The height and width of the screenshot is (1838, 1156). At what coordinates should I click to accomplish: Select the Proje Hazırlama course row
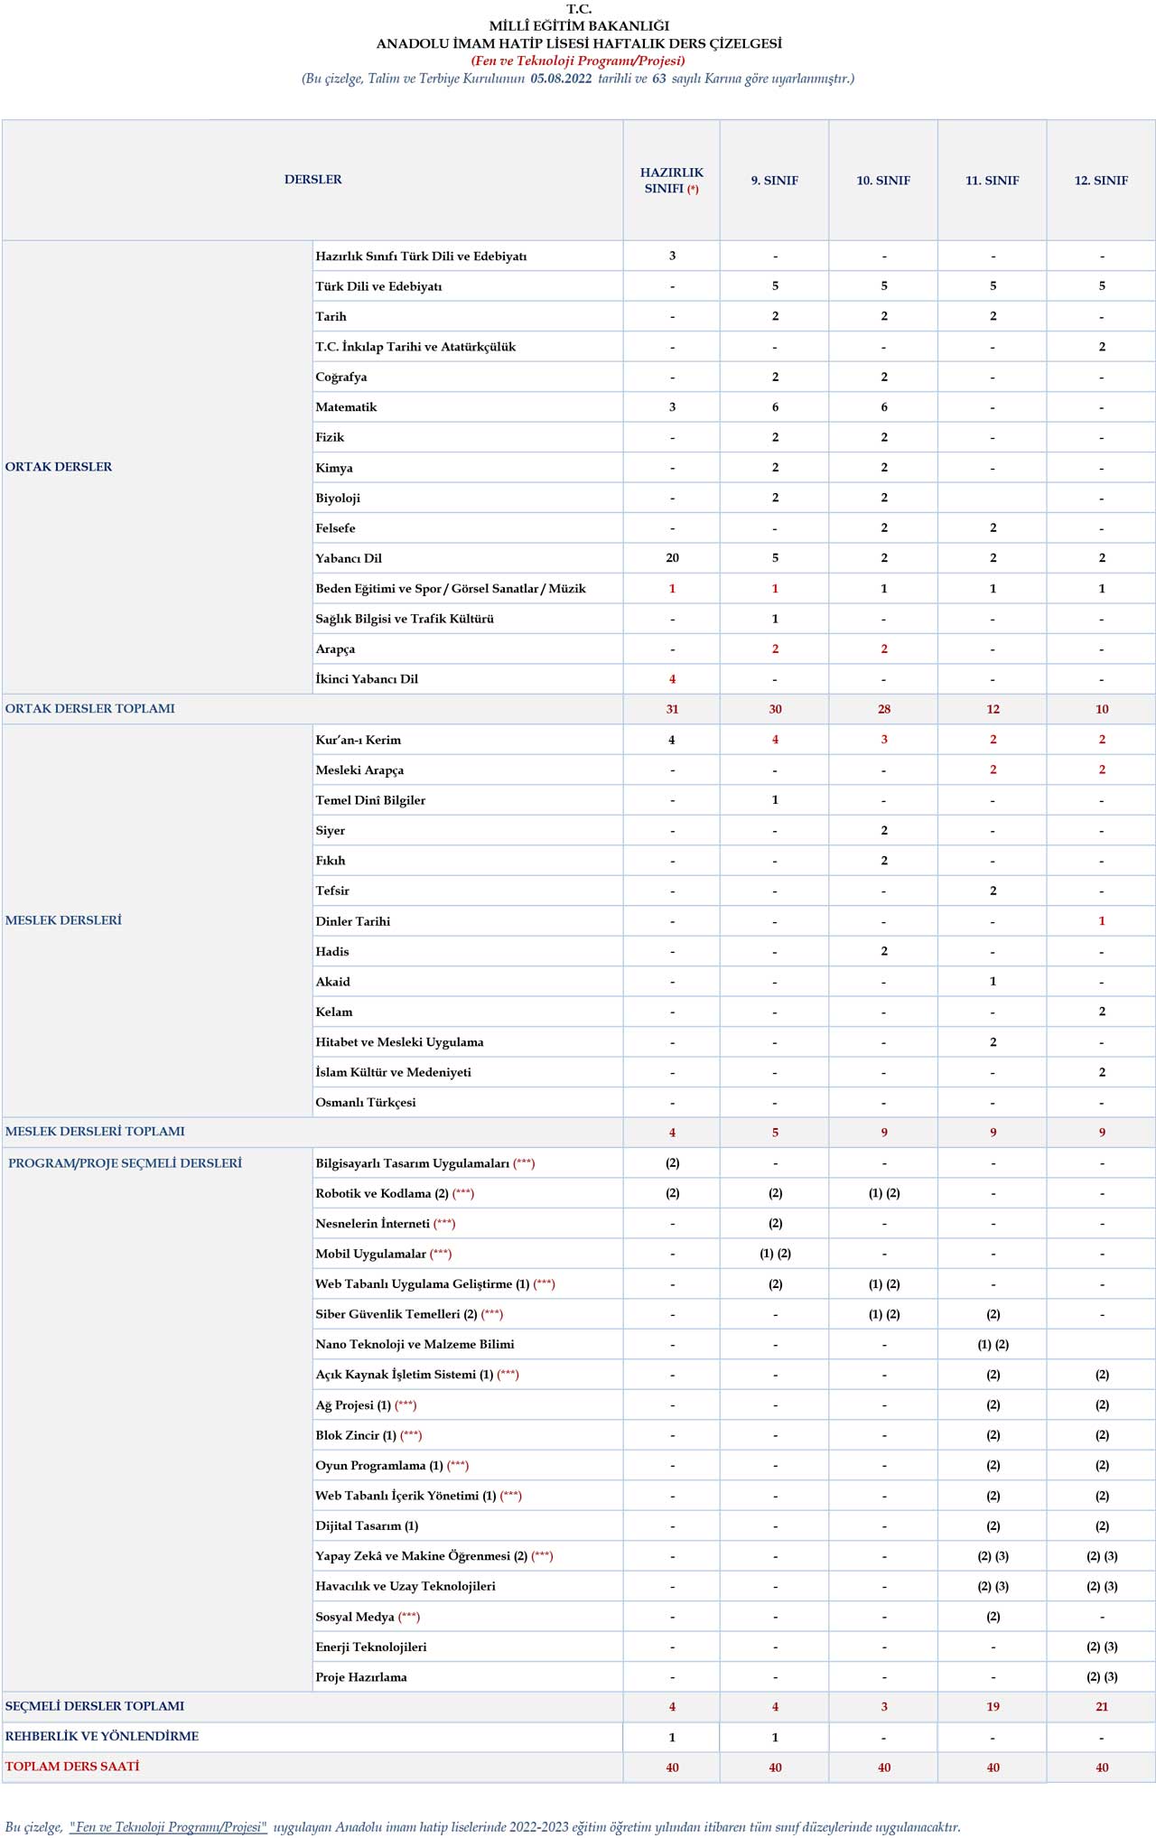(361, 1677)
